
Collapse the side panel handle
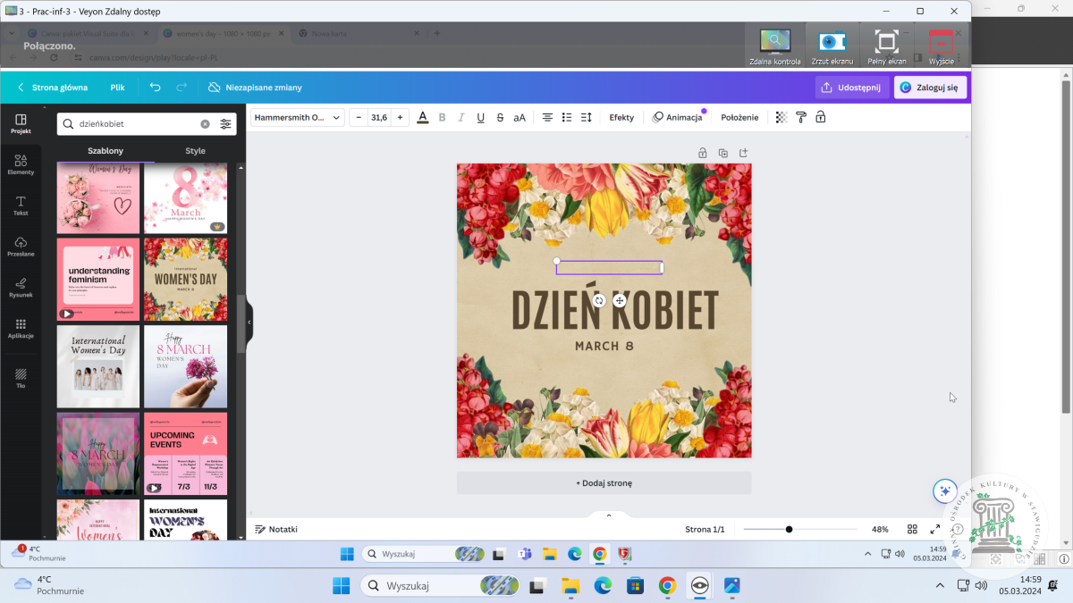click(249, 322)
